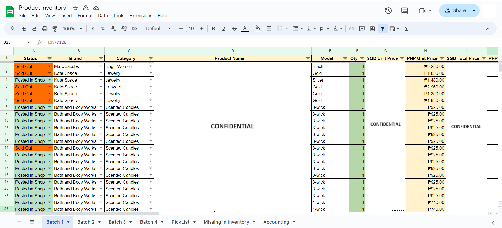Open the Extensions menu
502x228 pixels.
click(141, 16)
